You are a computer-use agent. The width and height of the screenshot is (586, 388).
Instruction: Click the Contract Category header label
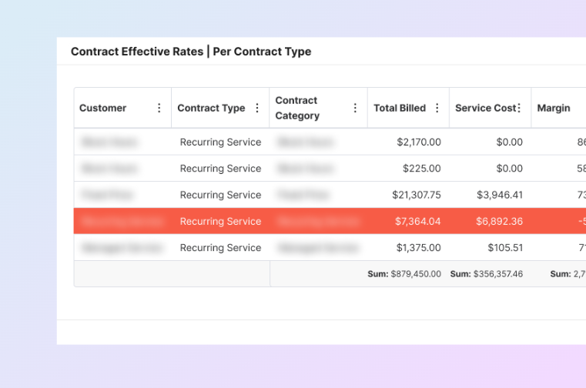pyautogui.click(x=297, y=109)
